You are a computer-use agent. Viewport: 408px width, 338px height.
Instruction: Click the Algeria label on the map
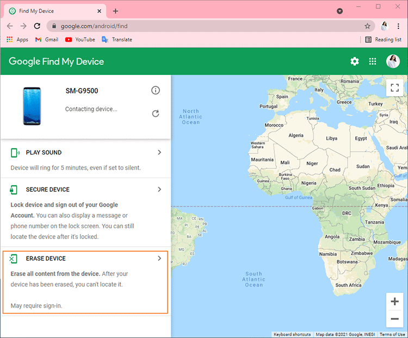coord(296,135)
